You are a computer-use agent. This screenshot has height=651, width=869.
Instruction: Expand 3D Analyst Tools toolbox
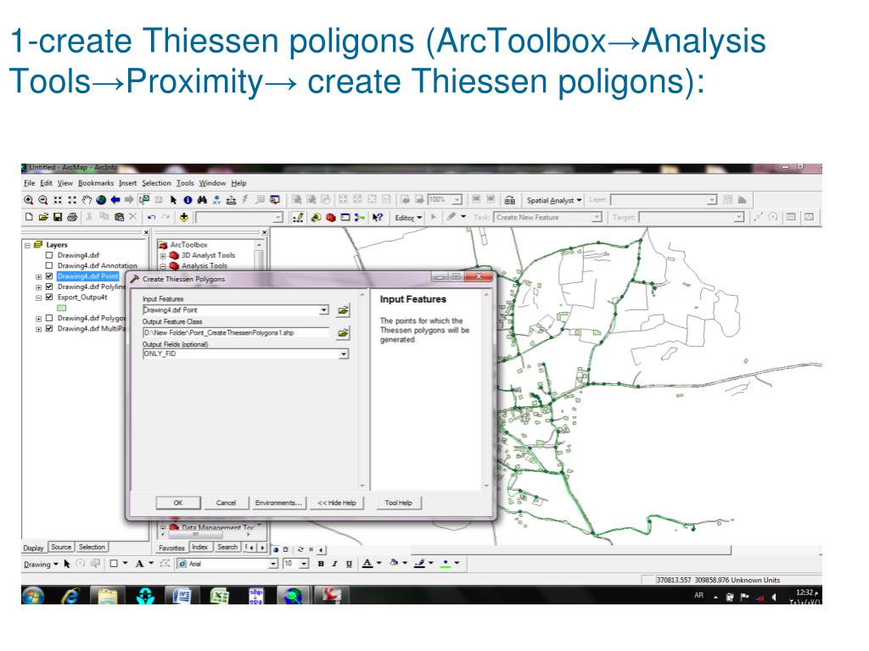163,256
